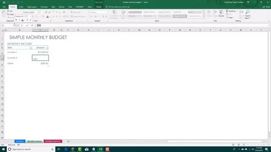Screen dimensions: 271x152
Task: Open Find & Select menu
Action: 247,14
